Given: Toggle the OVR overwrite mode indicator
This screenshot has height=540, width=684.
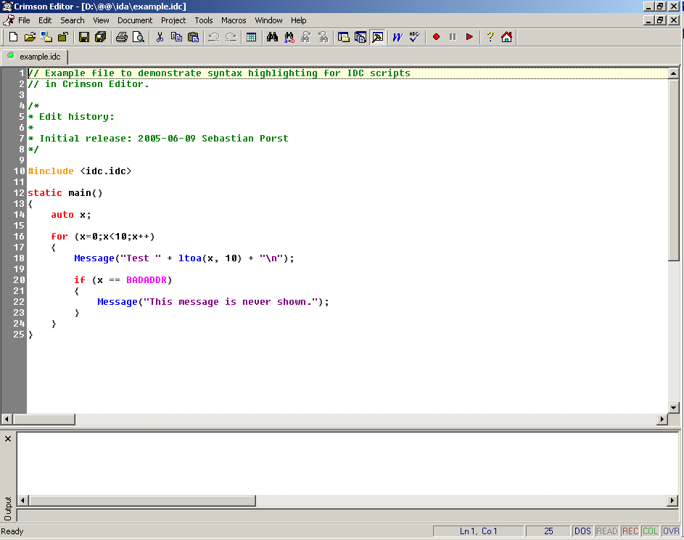Looking at the screenshot, I should (671, 531).
